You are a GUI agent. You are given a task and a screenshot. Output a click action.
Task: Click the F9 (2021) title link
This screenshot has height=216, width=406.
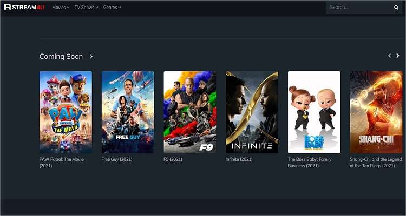tap(173, 159)
